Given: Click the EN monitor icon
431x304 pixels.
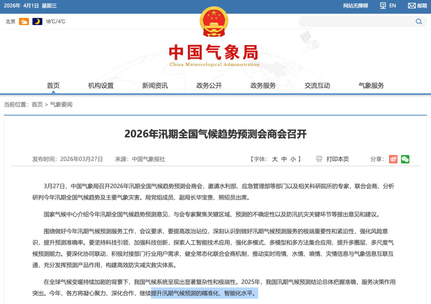Looking at the screenshot, I should [x=383, y=6].
